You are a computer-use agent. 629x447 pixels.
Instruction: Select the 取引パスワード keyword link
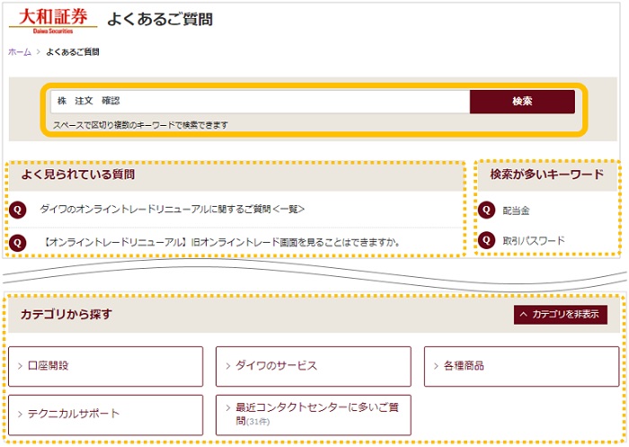[x=534, y=240]
